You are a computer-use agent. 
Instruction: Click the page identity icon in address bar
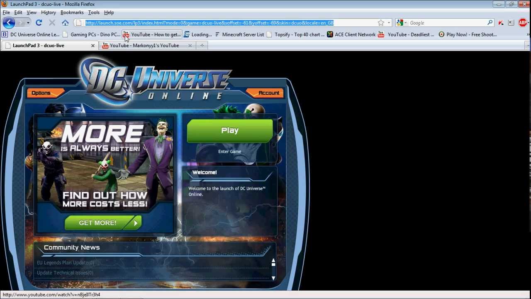79,23
